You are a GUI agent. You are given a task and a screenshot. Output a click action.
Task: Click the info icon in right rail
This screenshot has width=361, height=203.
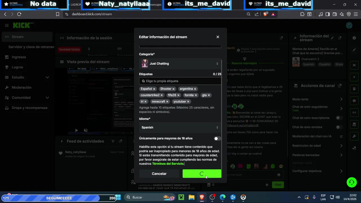(354, 38)
